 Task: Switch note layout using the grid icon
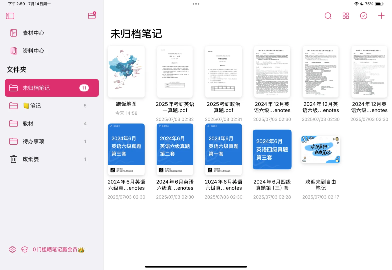pos(346,16)
